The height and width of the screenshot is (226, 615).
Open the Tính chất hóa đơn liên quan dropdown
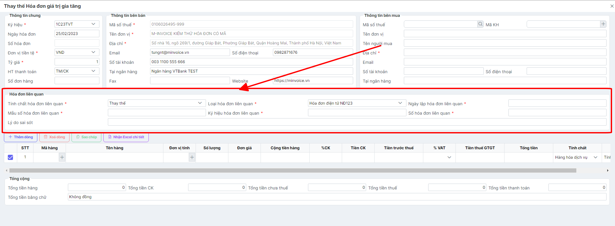[157, 103]
